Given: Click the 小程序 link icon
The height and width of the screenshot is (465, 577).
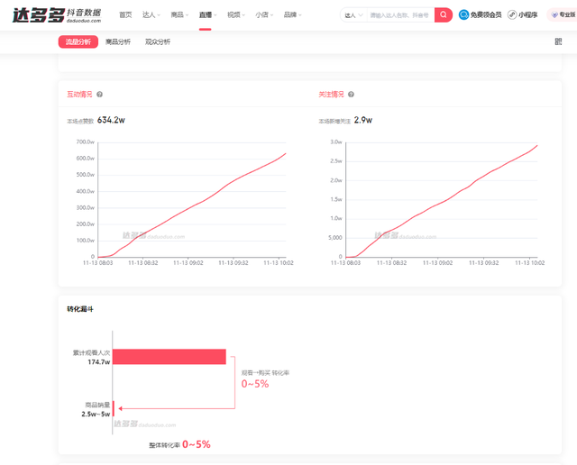Looking at the screenshot, I should tap(512, 14).
